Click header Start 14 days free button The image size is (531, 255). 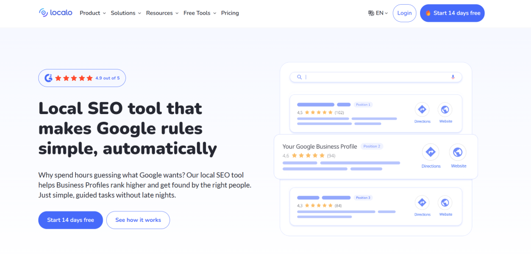pyautogui.click(x=452, y=13)
